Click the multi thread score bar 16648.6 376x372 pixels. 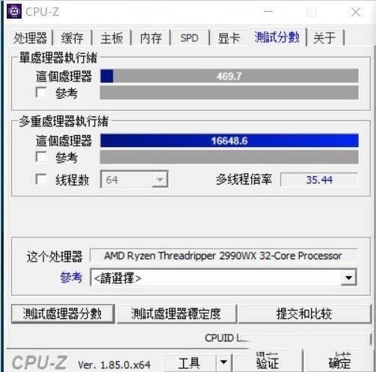pyautogui.click(x=229, y=140)
